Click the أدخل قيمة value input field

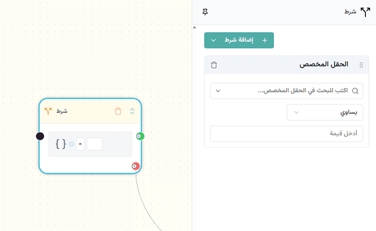(x=286, y=134)
